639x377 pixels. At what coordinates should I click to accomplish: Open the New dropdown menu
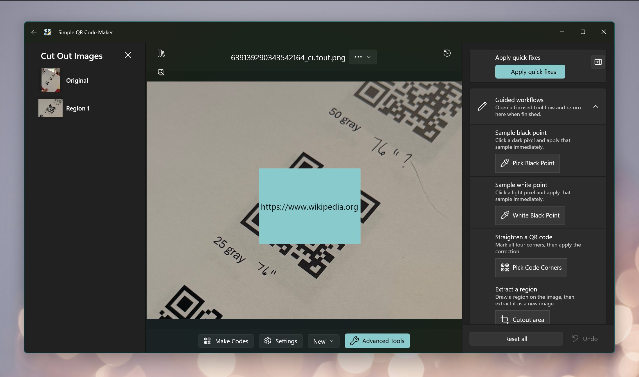point(323,341)
